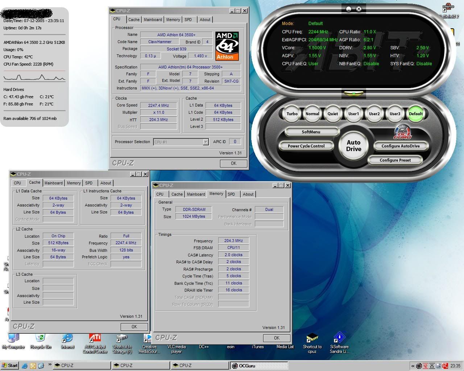Click the Auto Drive round button

click(353, 146)
